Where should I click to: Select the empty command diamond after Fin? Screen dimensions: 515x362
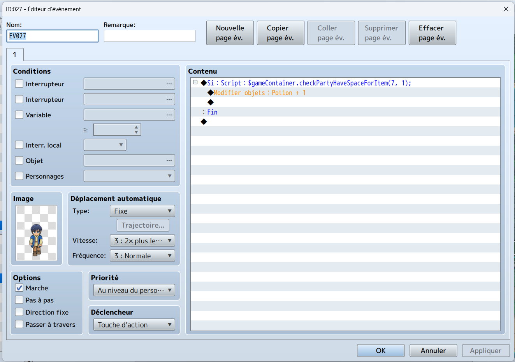pos(204,122)
